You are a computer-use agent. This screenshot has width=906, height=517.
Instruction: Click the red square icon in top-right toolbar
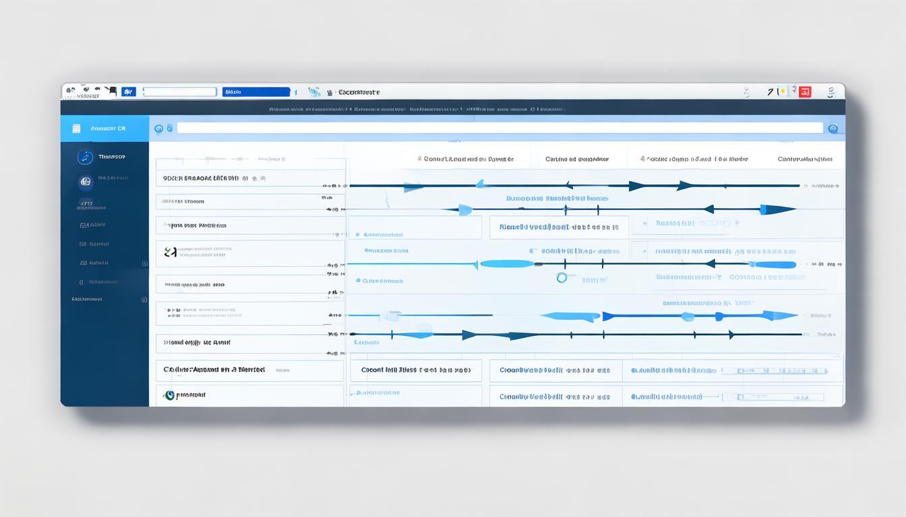[x=805, y=92]
